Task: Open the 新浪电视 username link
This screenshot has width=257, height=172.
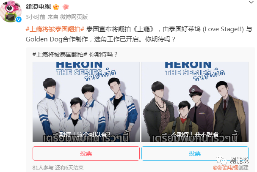Action: (x=38, y=7)
